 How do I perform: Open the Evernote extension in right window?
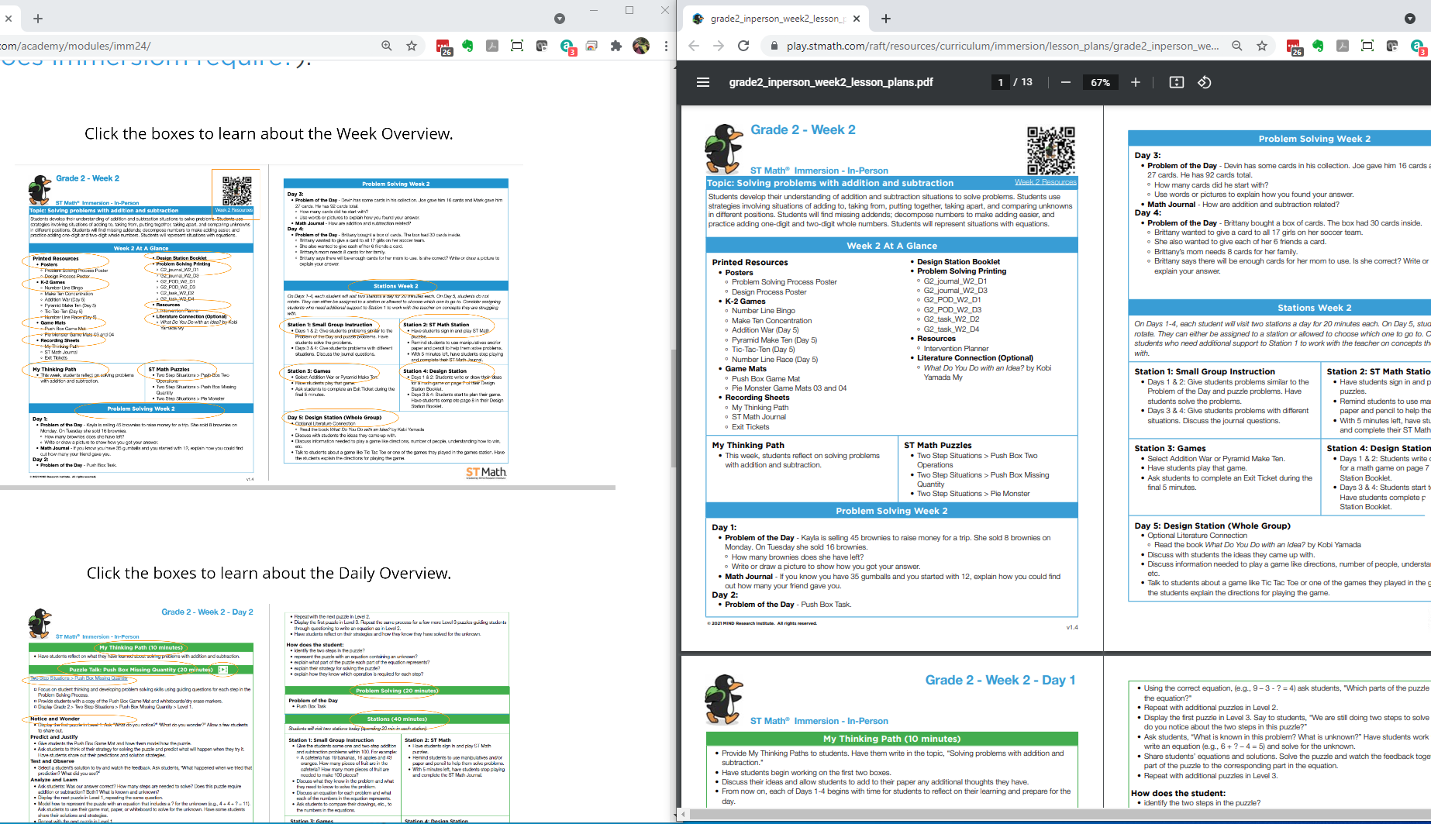click(1318, 46)
